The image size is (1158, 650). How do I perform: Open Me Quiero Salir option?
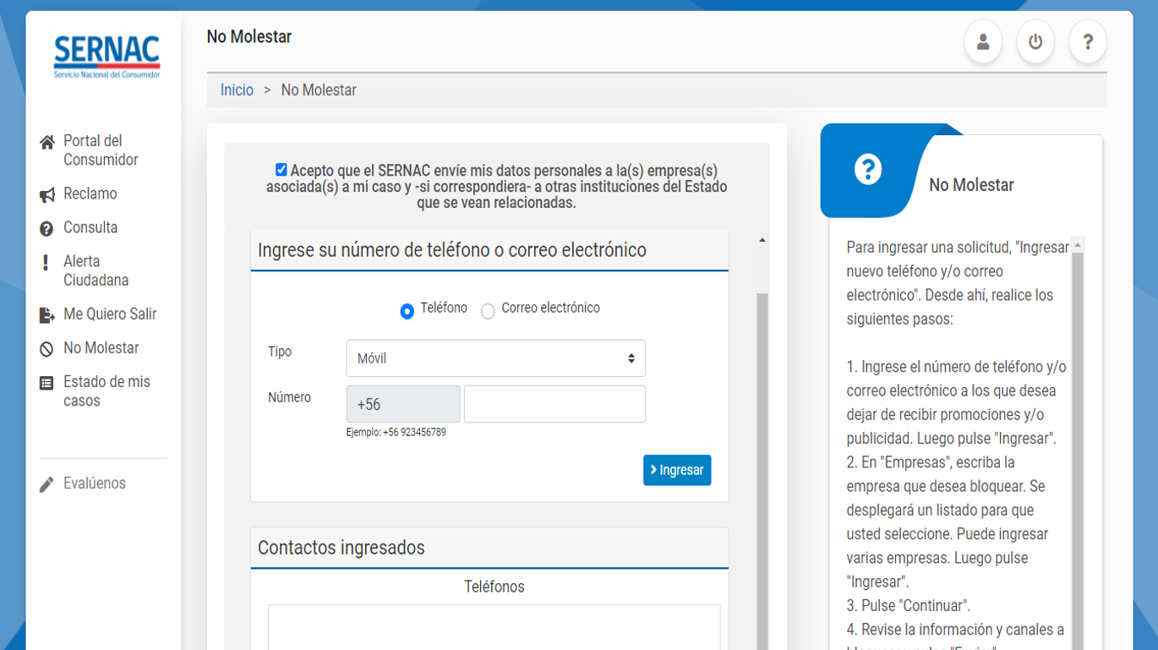click(x=110, y=314)
